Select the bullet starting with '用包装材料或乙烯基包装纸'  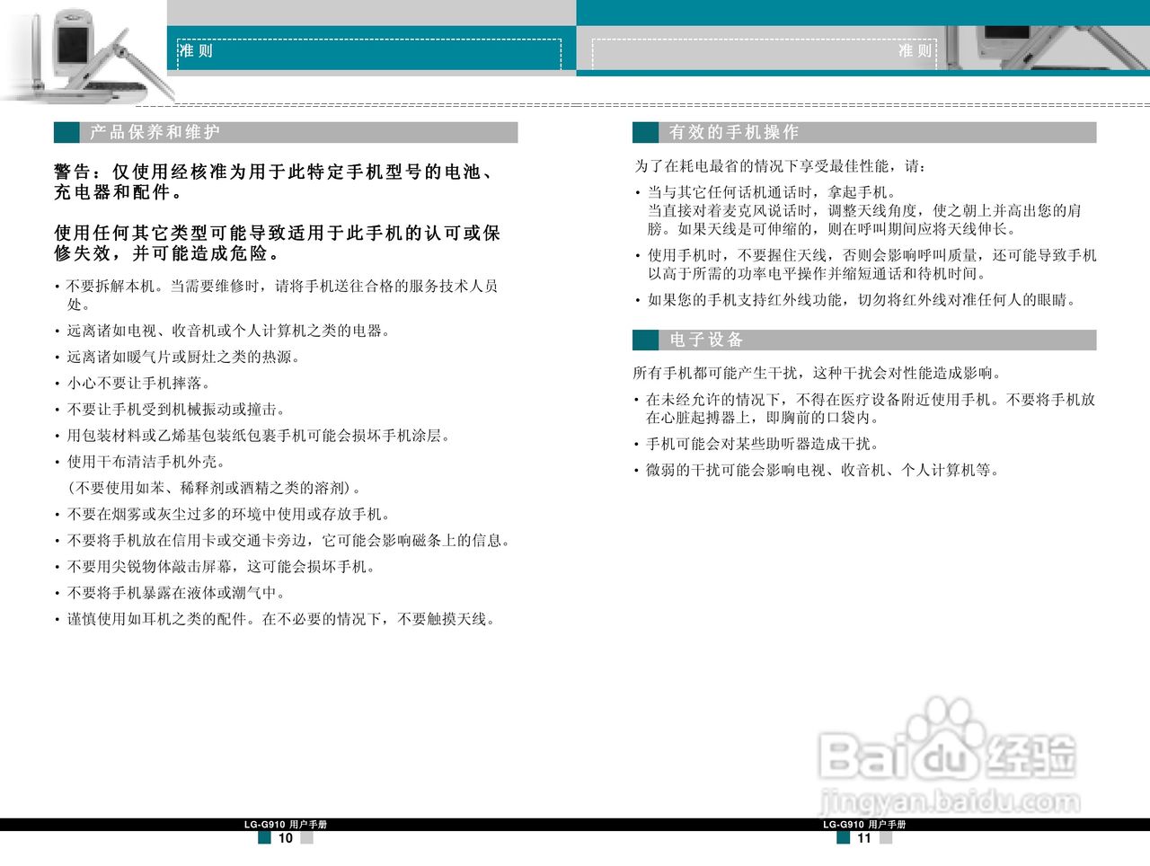[x=253, y=435]
